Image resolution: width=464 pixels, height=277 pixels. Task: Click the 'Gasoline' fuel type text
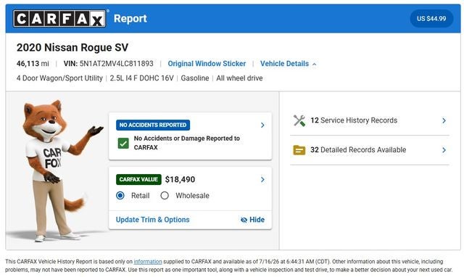tap(195, 78)
